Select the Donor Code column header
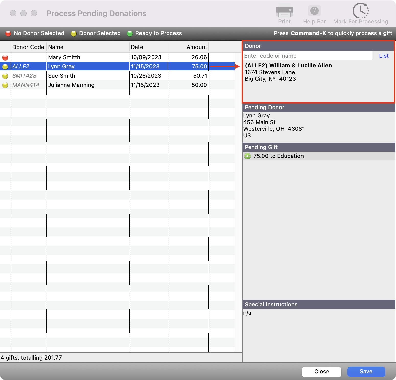Screen dimensions: 396x380 [28, 47]
